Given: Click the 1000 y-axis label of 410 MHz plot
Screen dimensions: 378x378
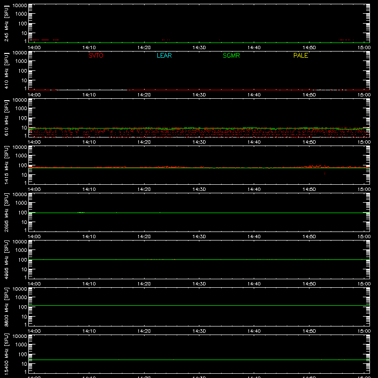Looking at the screenshot, I should [21, 61].
